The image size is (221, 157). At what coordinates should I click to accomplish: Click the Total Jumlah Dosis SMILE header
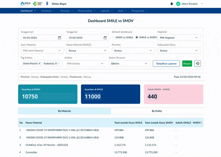coord(128,123)
